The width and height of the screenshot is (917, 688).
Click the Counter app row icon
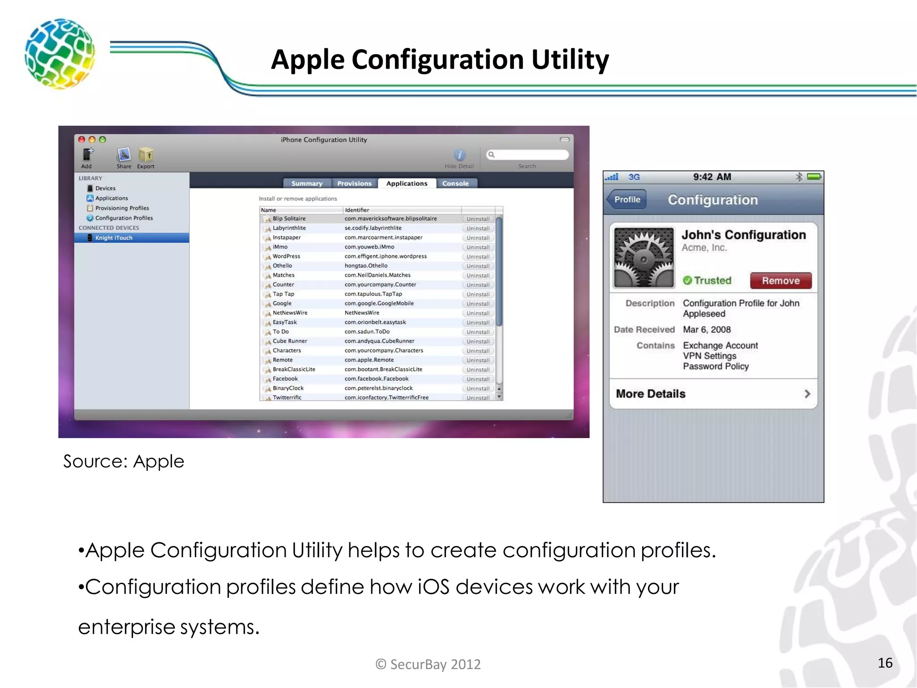click(268, 285)
